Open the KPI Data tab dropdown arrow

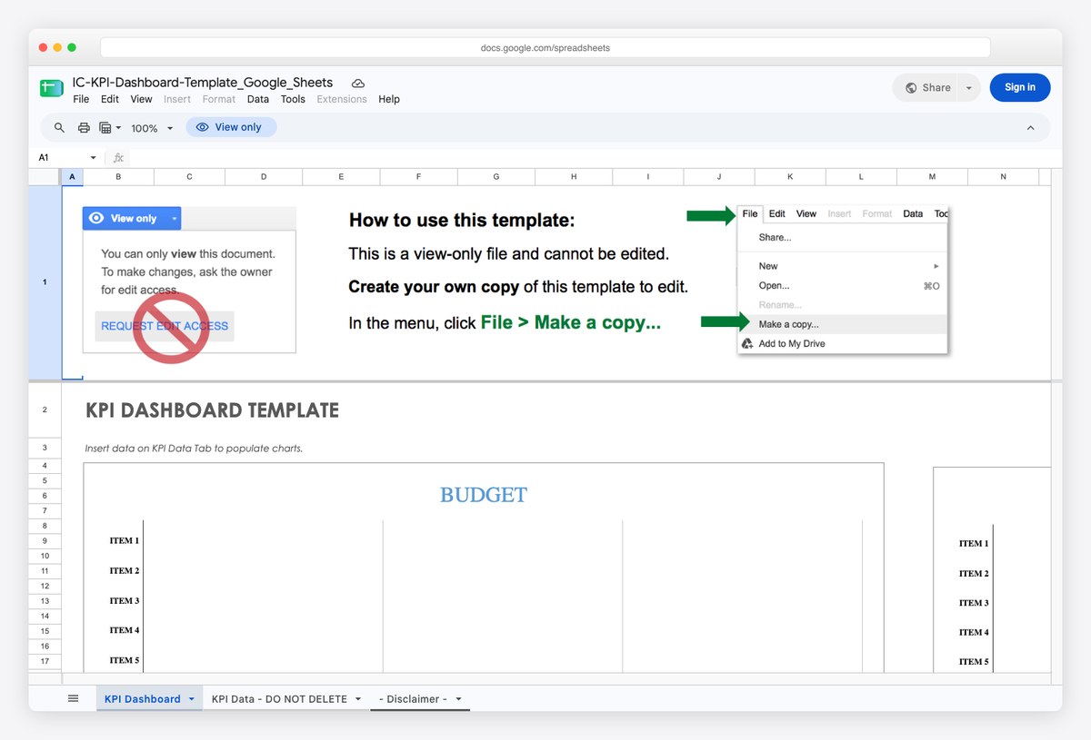tap(358, 699)
